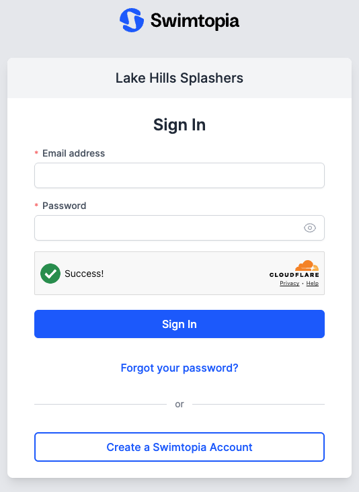This screenshot has height=492, width=359.
Task: Click the Email address field label
Action: tap(73, 153)
